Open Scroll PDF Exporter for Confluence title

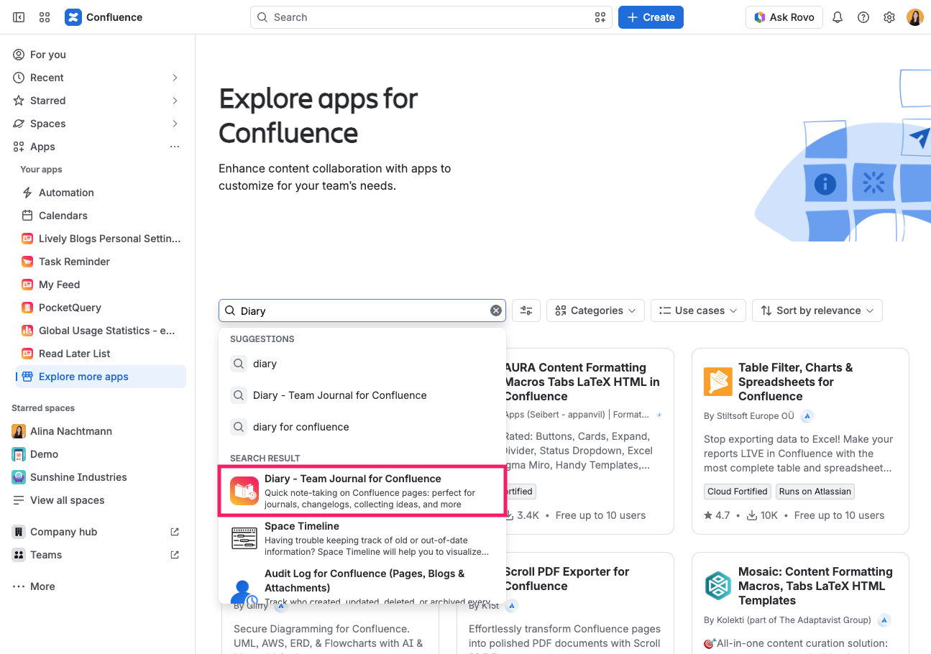(x=567, y=579)
